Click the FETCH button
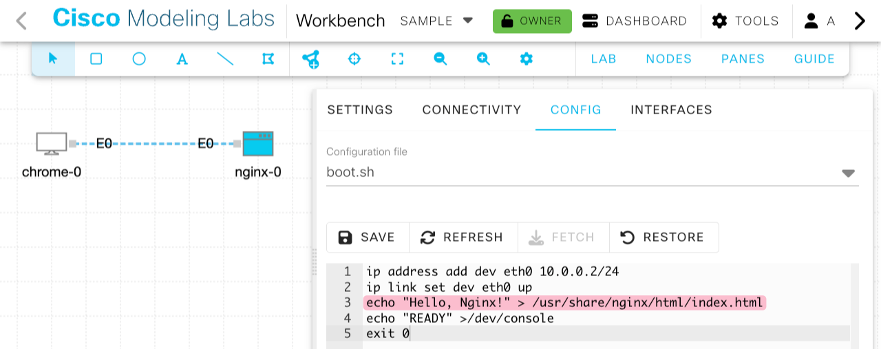 tap(564, 237)
